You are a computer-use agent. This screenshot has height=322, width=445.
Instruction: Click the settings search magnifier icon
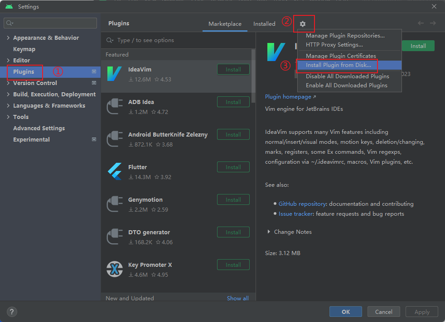[10, 23]
